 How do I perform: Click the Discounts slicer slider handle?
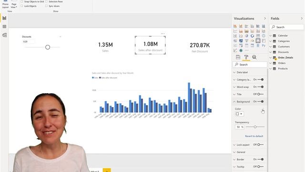pyautogui.click(x=48, y=47)
